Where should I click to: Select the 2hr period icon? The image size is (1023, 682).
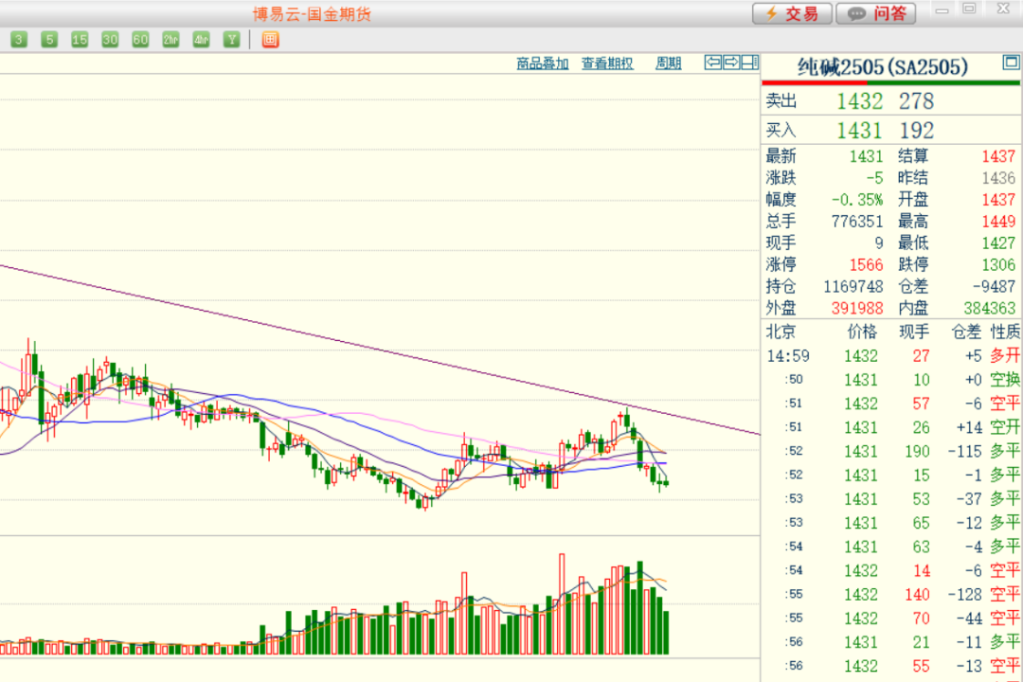170,39
